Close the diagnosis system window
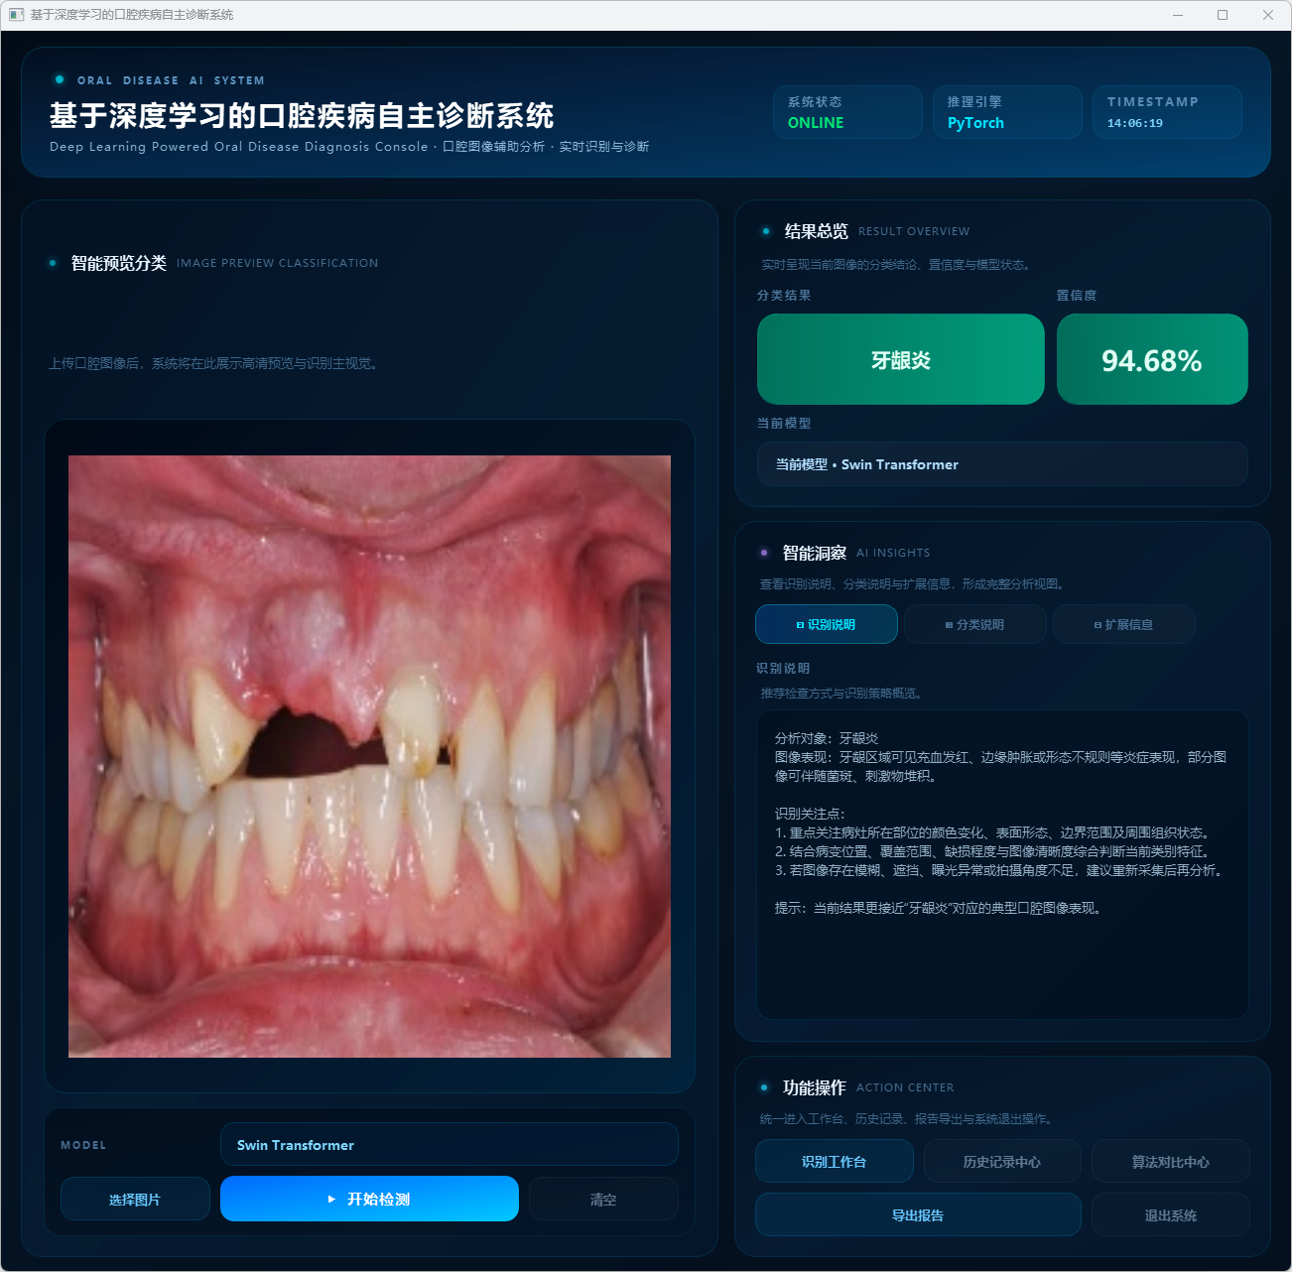This screenshot has width=1292, height=1272. point(1267,15)
